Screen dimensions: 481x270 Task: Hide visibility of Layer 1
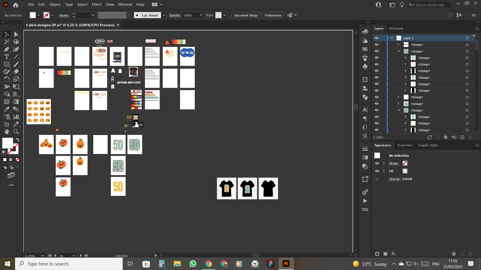point(377,38)
